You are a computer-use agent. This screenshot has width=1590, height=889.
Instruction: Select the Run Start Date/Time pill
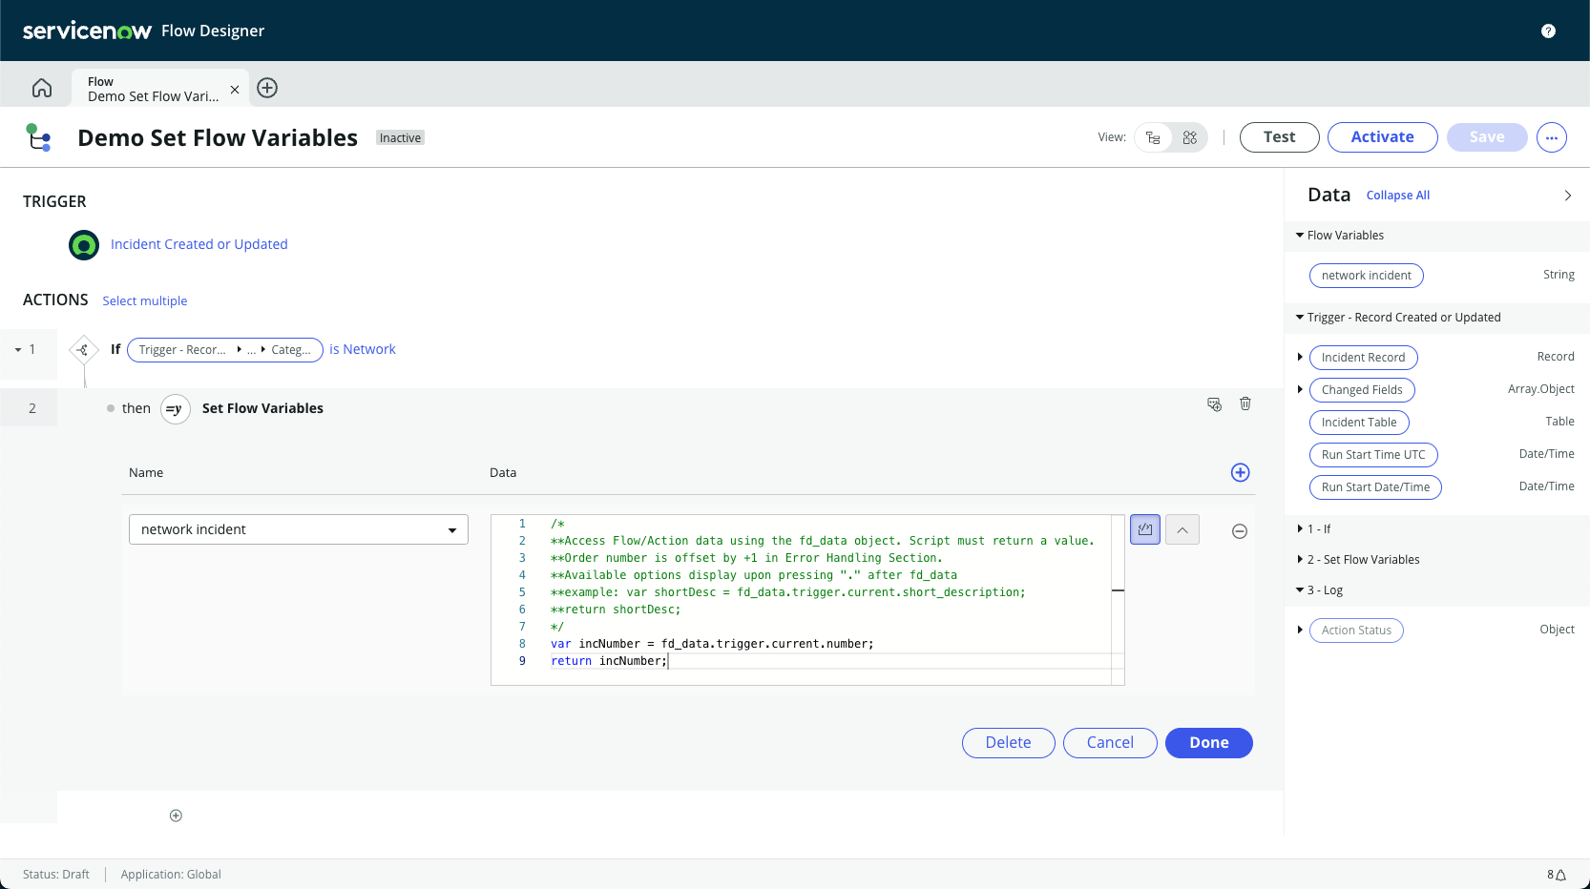coord(1375,487)
